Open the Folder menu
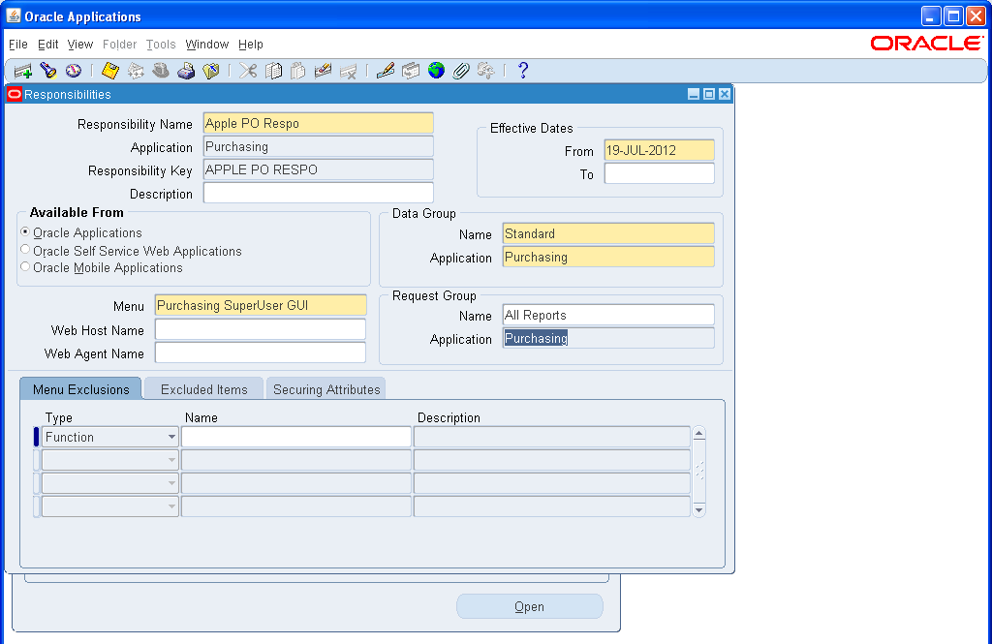The image size is (992, 644). tap(119, 45)
